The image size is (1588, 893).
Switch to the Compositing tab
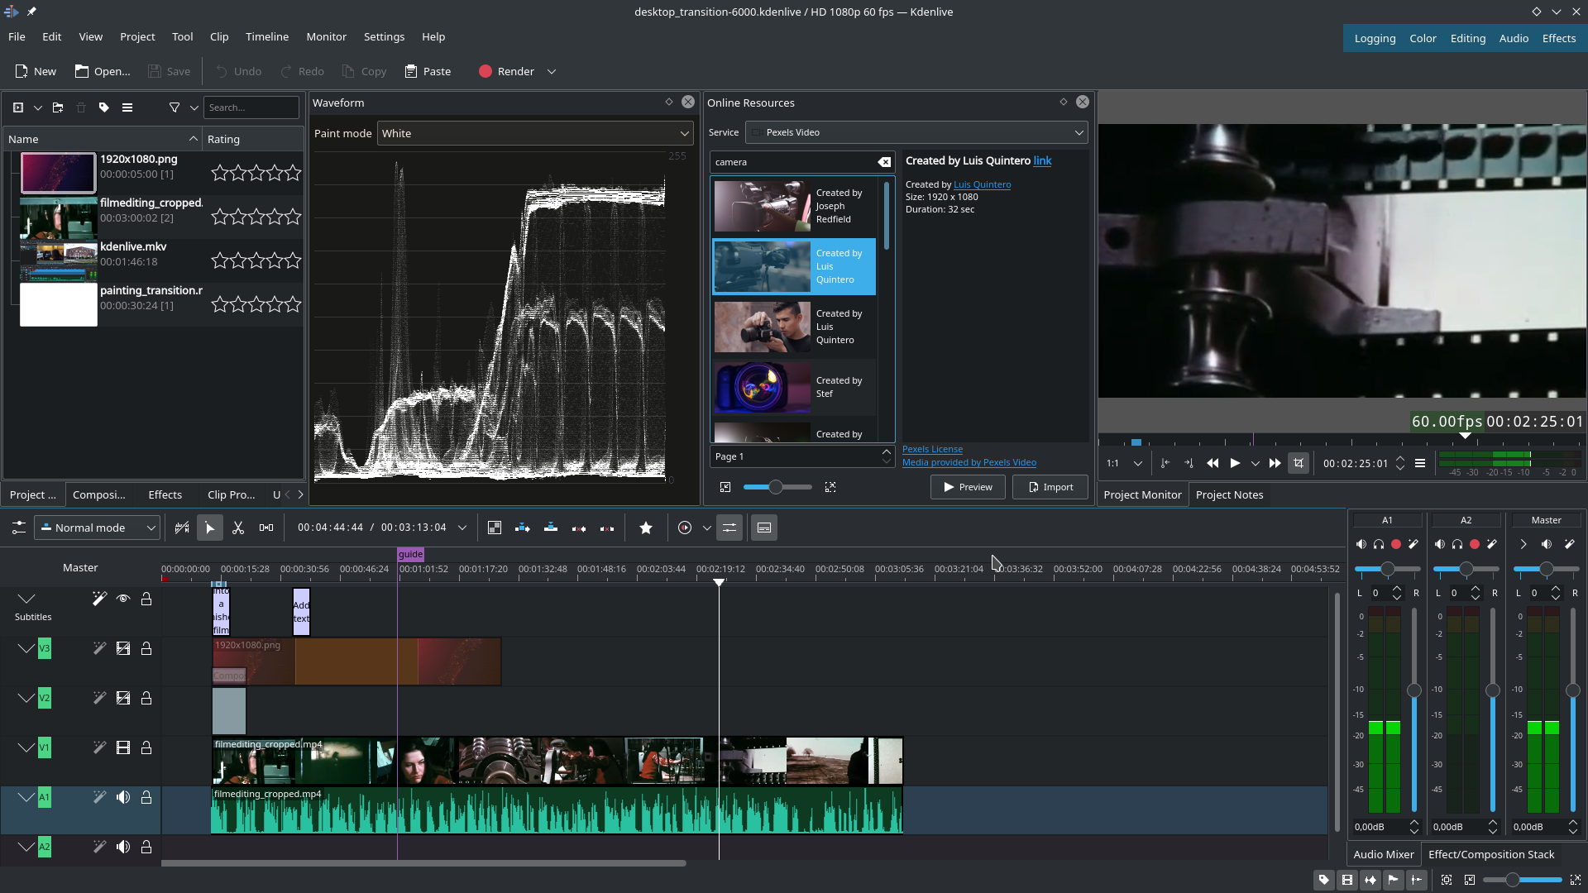[x=99, y=494]
